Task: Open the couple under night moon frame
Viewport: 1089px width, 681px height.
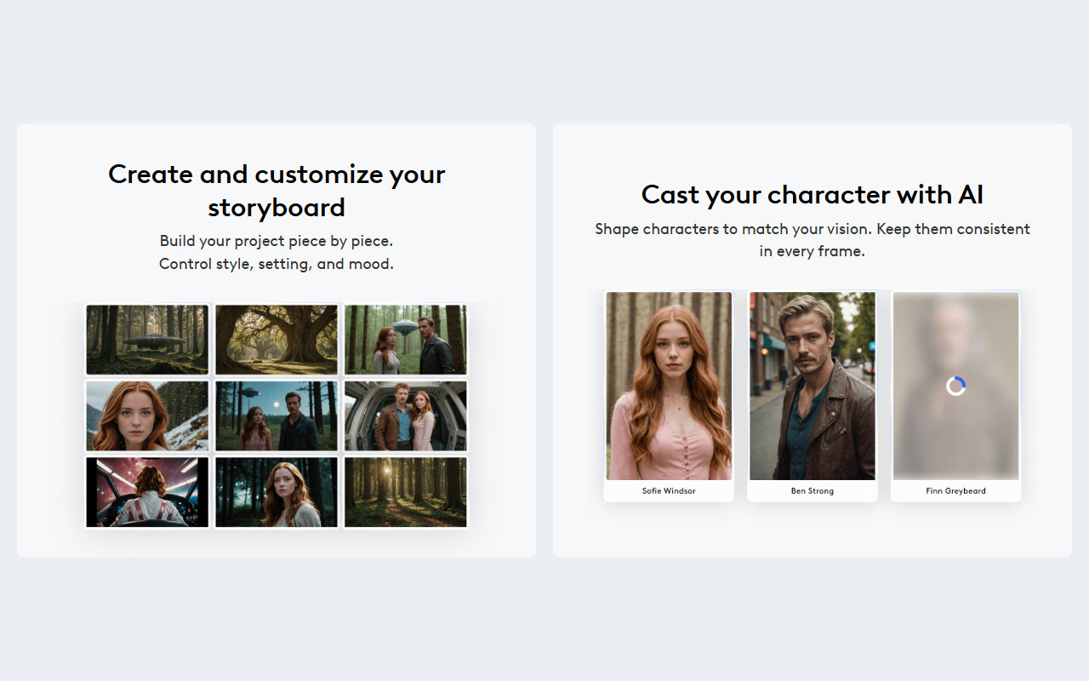Action: click(277, 415)
